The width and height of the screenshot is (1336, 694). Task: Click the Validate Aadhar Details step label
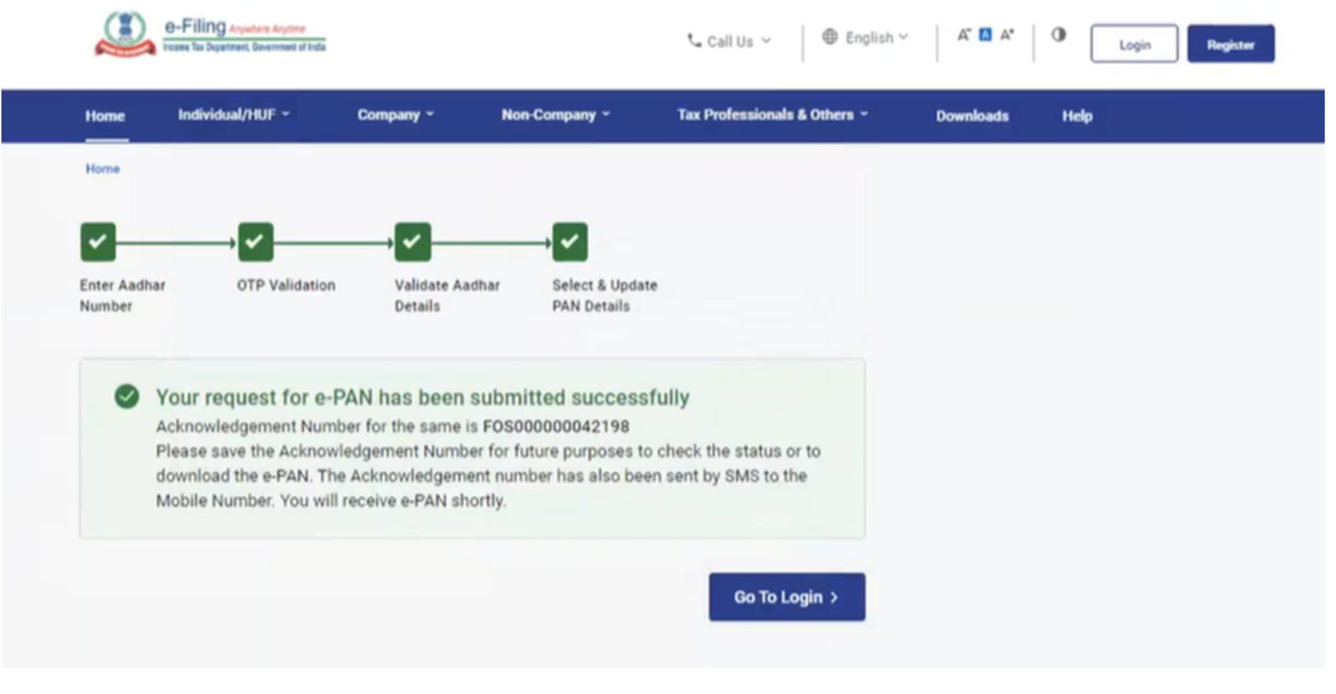(x=447, y=295)
